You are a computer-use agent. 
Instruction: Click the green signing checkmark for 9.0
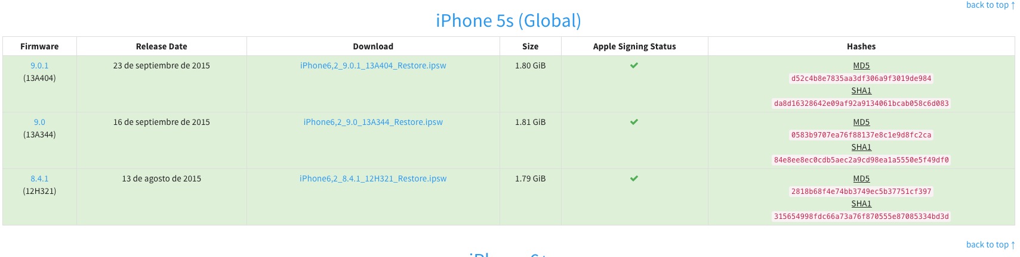634,122
